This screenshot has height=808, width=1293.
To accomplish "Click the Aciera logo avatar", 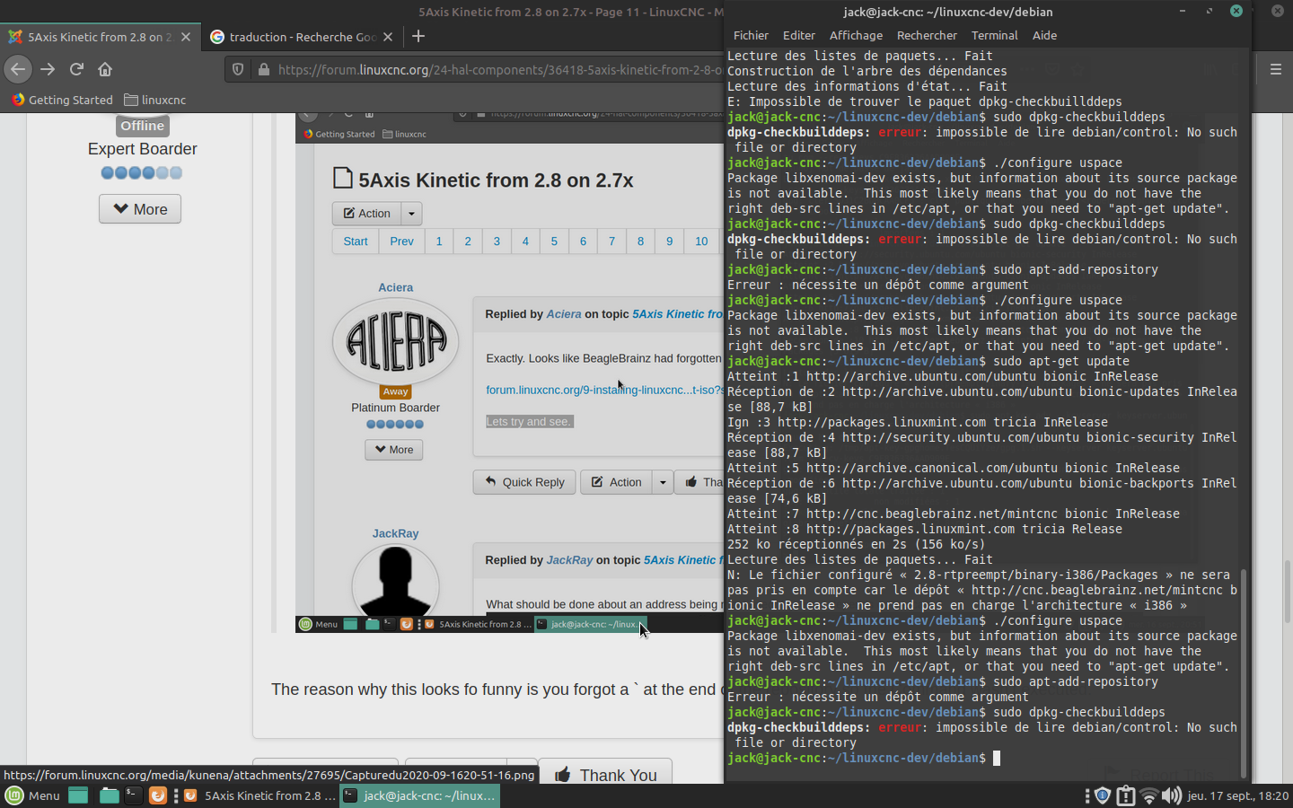I will coord(395,342).
